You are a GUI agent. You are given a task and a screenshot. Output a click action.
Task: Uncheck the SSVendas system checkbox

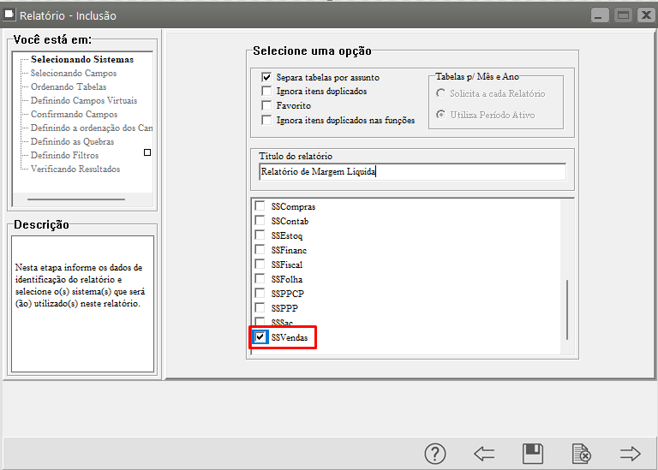click(x=260, y=337)
